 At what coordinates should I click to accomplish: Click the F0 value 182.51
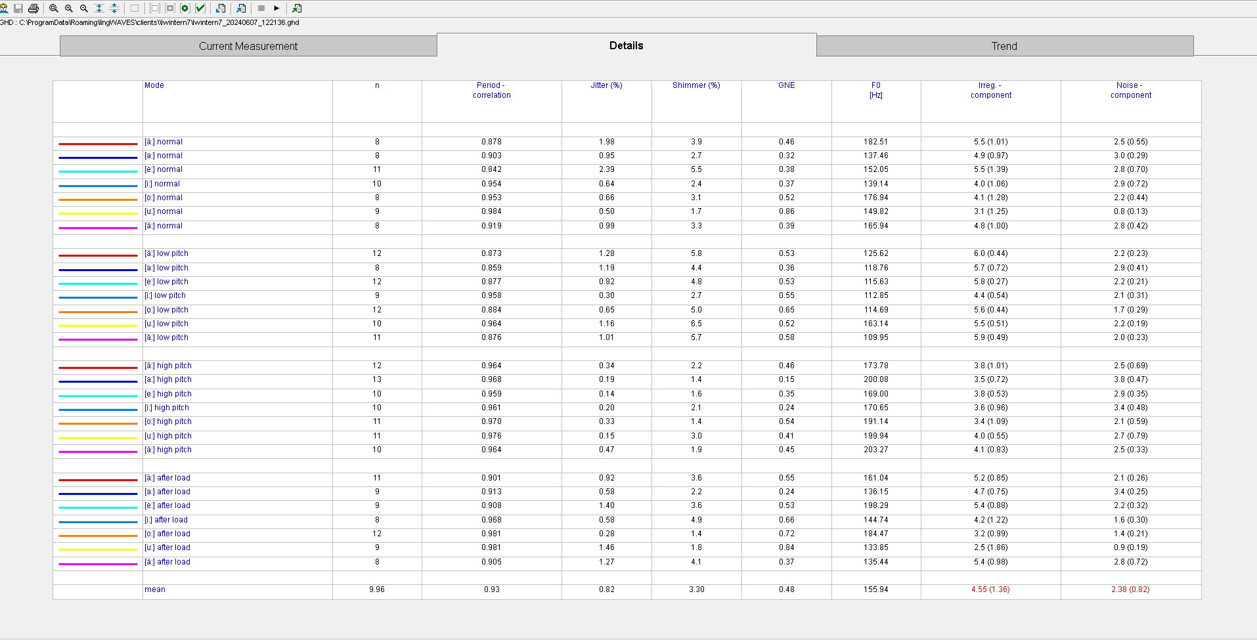pyautogui.click(x=876, y=142)
